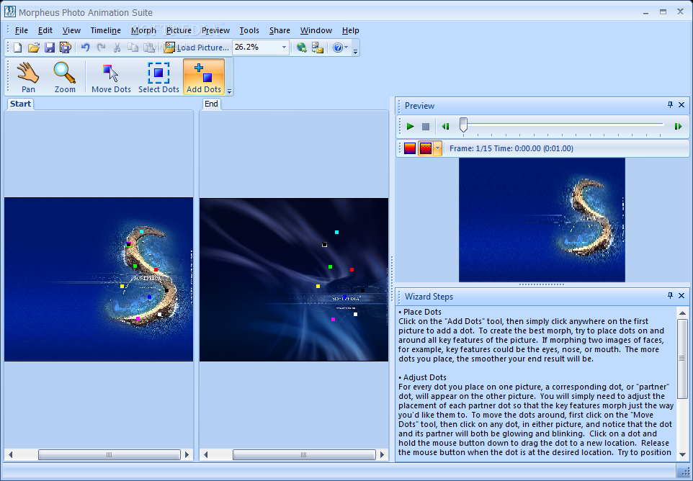The image size is (693, 481).
Task: Click the green dot on the End picture
Action: pos(330,266)
